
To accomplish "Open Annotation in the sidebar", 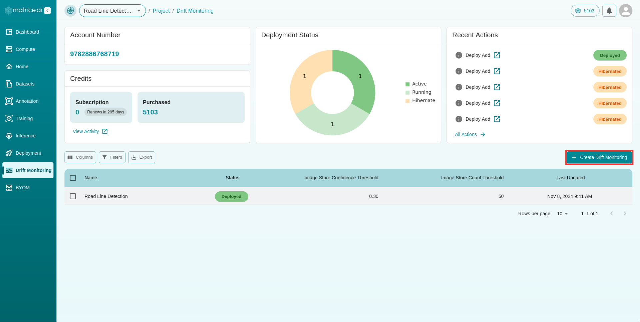I will (x=28, y=101).
